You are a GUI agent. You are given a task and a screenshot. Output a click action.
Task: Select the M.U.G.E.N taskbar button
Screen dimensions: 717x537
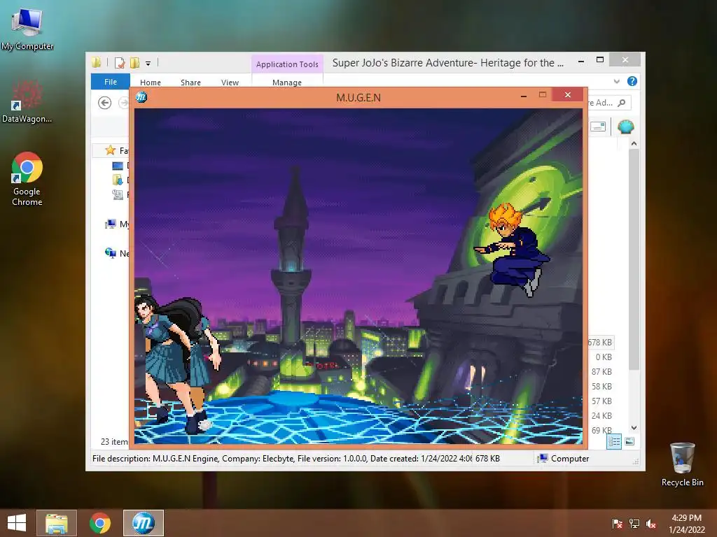(x=143, y=523)
